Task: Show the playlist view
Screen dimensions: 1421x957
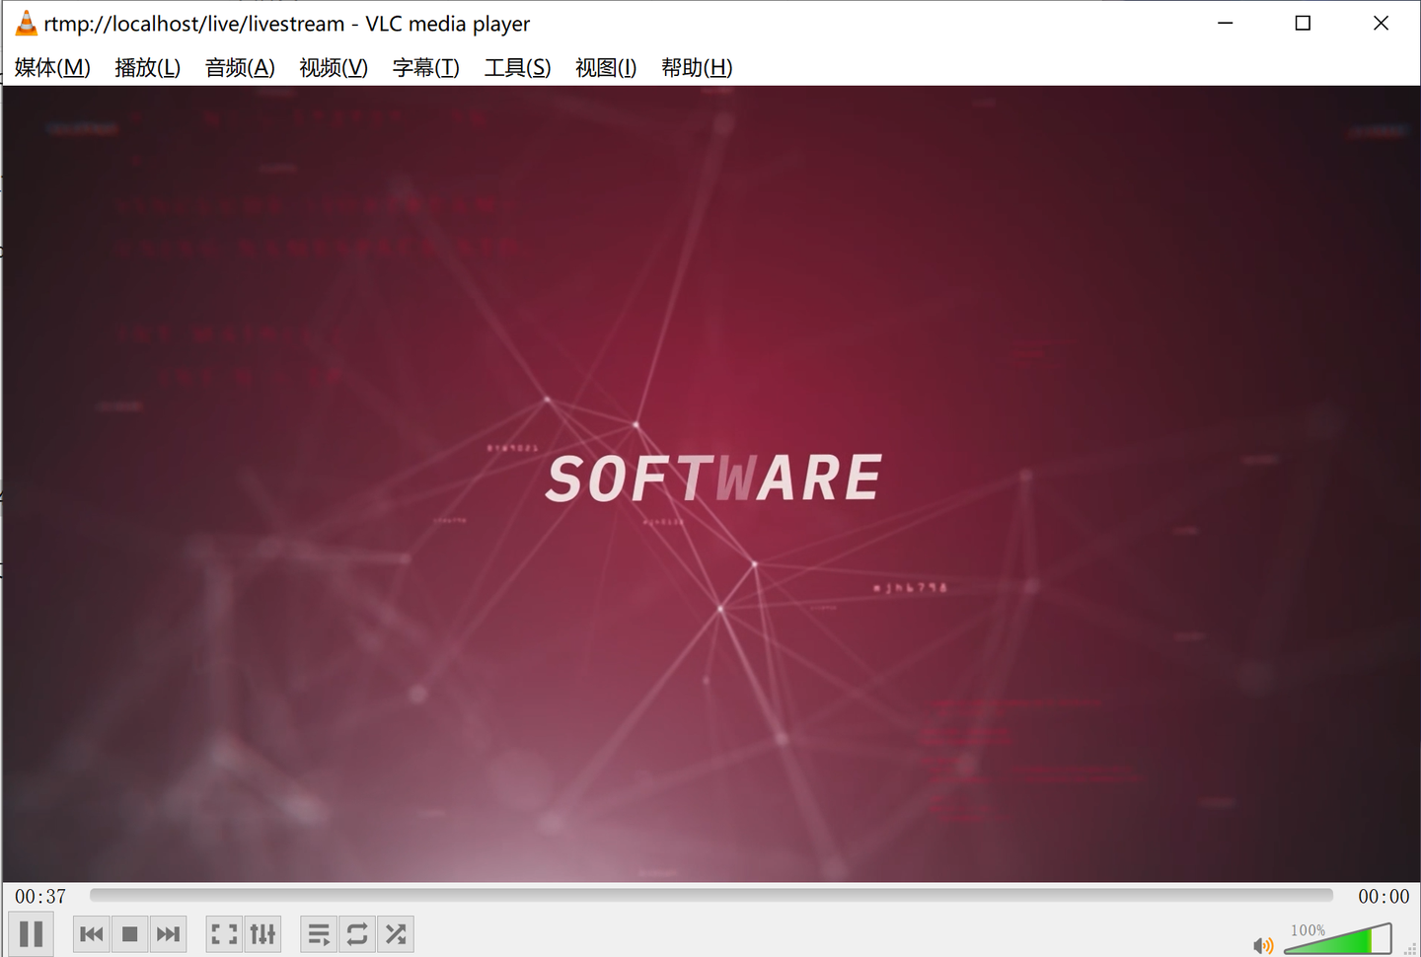Action: coord(318,933)
